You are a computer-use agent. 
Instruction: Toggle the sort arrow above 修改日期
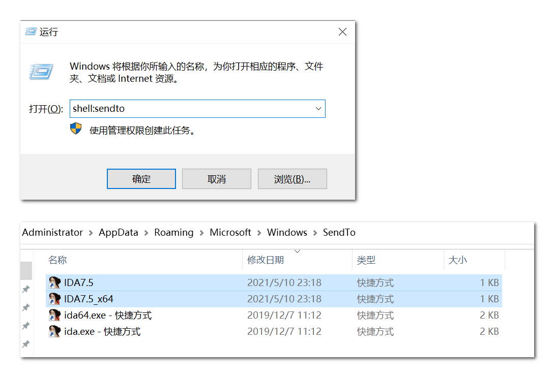297,251
